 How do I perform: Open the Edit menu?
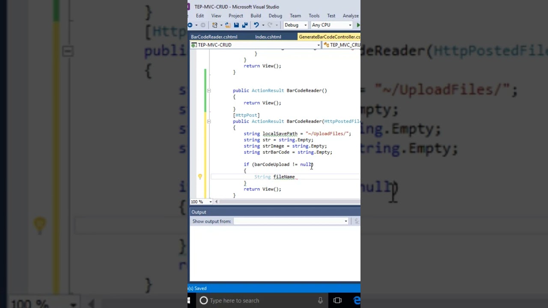click(x=200, y=16)
